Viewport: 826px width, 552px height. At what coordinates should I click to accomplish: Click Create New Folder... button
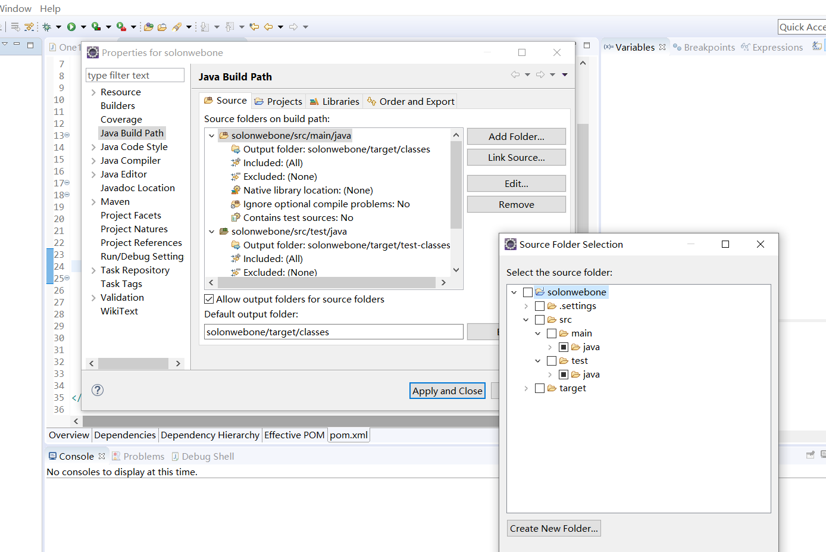click(x=554, y=528)
